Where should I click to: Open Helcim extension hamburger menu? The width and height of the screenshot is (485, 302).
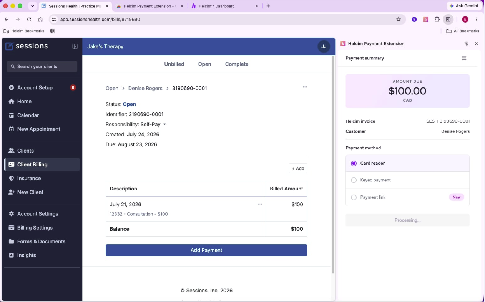[x=464, y=58]
